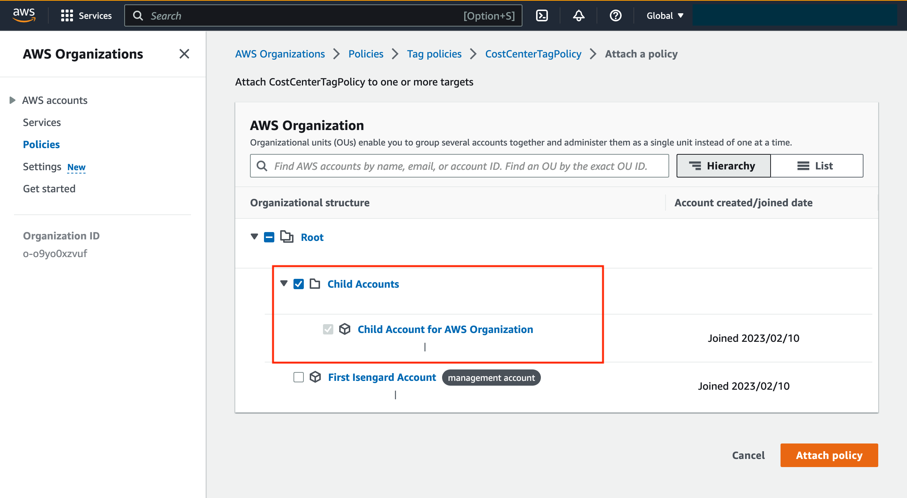Screen dimensions: 907x498
Task: Switch to the List view
Action: click(x=816, y=166)
